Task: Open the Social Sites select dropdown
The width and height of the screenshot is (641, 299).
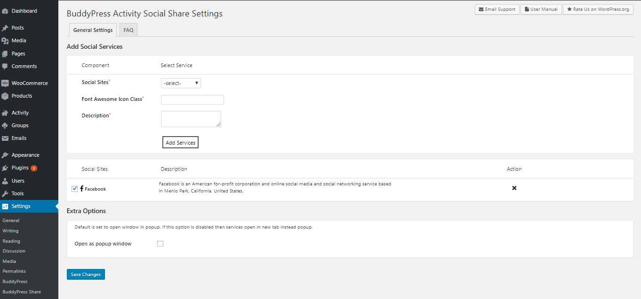Action: coord(181,83)
